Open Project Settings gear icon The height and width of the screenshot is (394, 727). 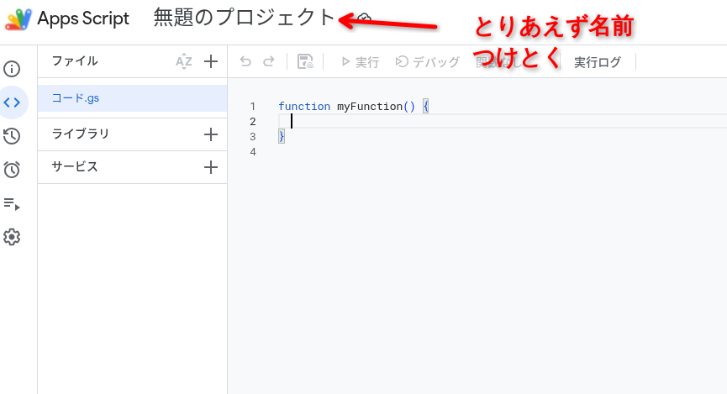[12, 237]
